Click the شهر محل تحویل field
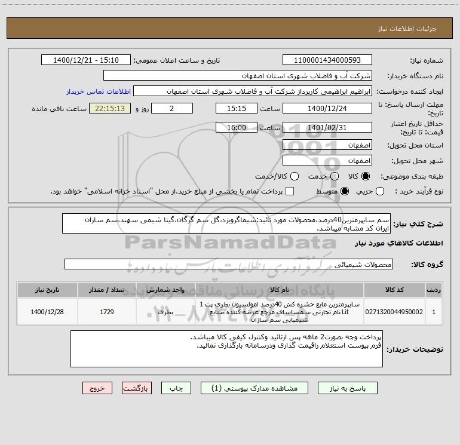The width and height of the screenshot is (460, 445). [327, 161]
